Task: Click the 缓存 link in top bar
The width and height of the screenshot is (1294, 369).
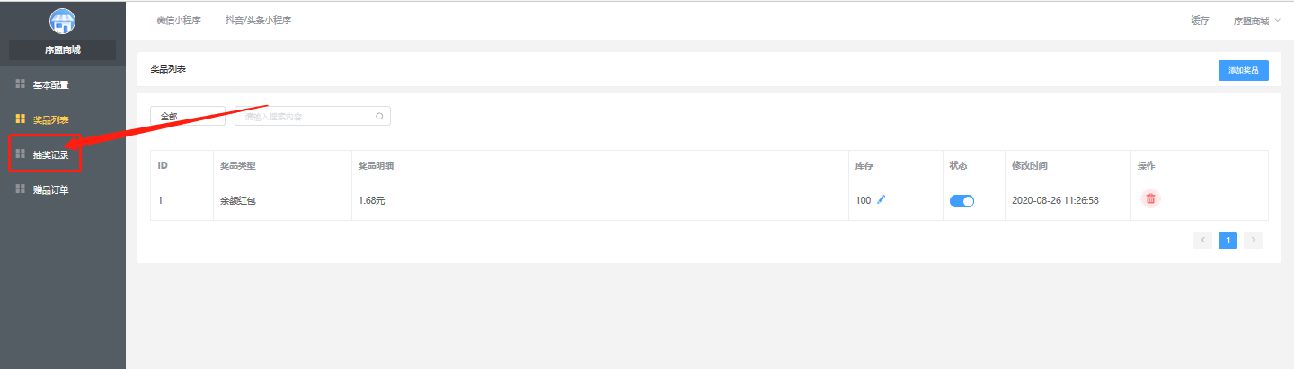Action: [x=1200, y=21]
